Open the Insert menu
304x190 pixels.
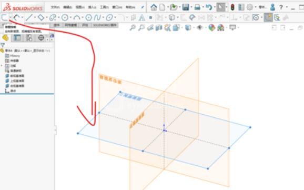tap(92, 7)
